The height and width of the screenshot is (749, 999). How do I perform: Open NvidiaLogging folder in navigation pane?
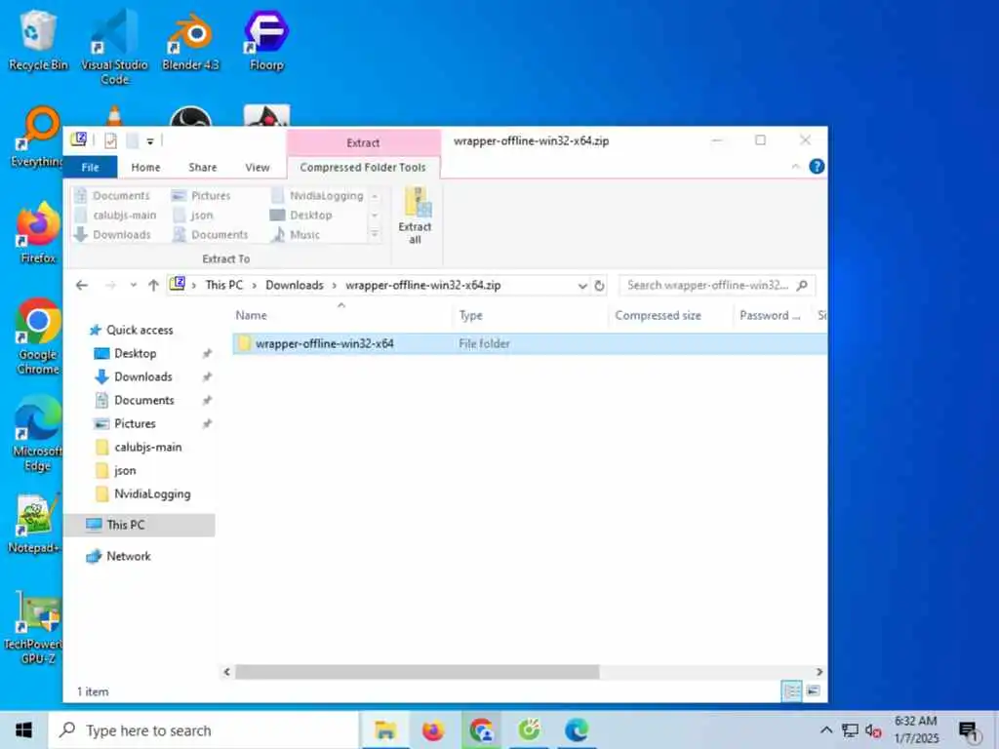(151, 493)
